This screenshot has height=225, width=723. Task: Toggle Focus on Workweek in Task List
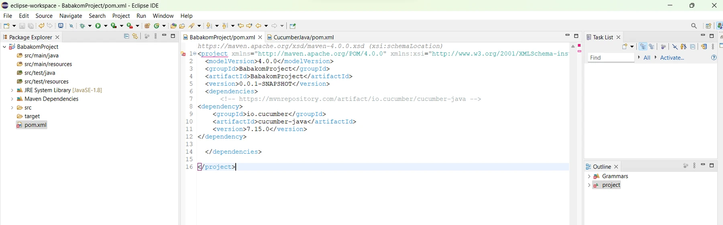click(x=663, y=47)
